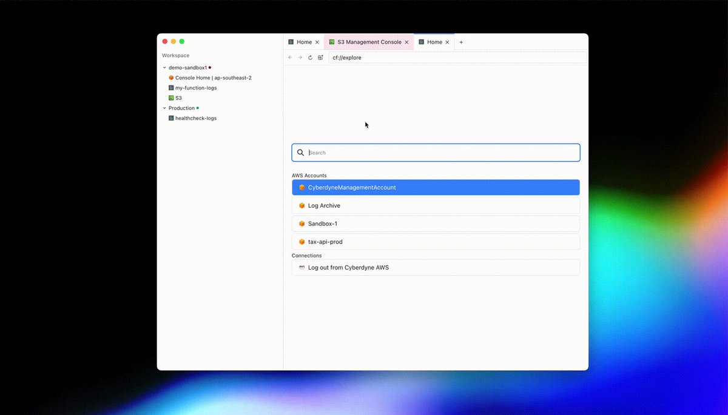Viewport: 728px width, 415px height.
Task: Select the tax-api-prod account
Action: 436,242
